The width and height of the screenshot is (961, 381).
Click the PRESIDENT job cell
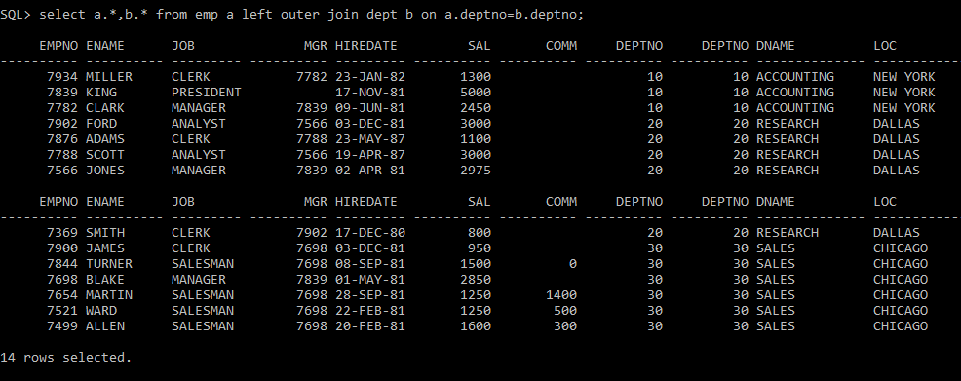[207, 92]
